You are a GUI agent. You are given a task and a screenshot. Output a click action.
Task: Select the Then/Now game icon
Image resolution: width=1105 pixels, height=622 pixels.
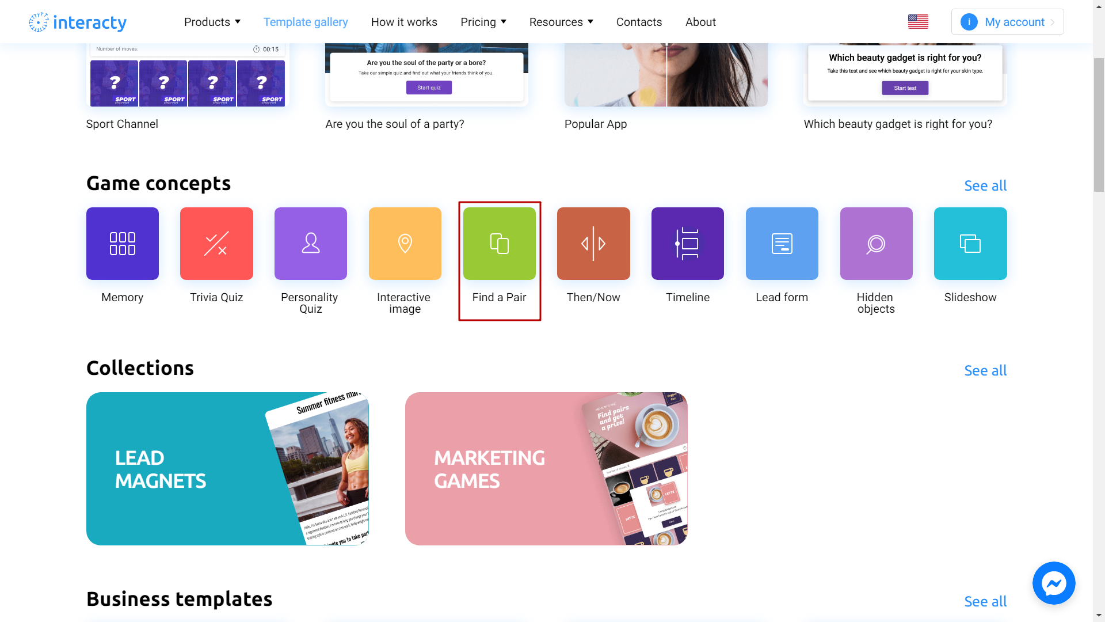point(593,243)
